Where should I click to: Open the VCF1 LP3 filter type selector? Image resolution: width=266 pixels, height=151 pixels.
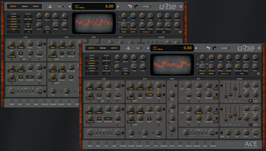tap(216, 89)
